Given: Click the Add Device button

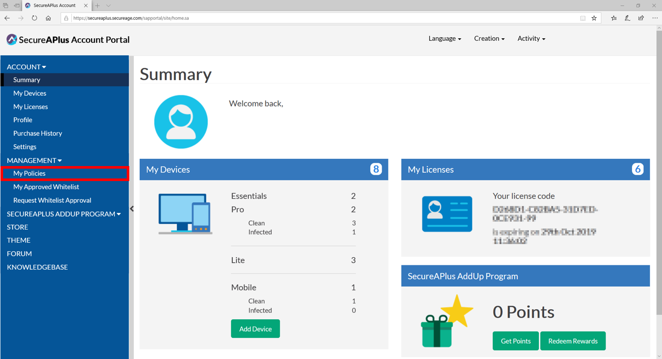Looking at the screenshot, I should point(255,328).
